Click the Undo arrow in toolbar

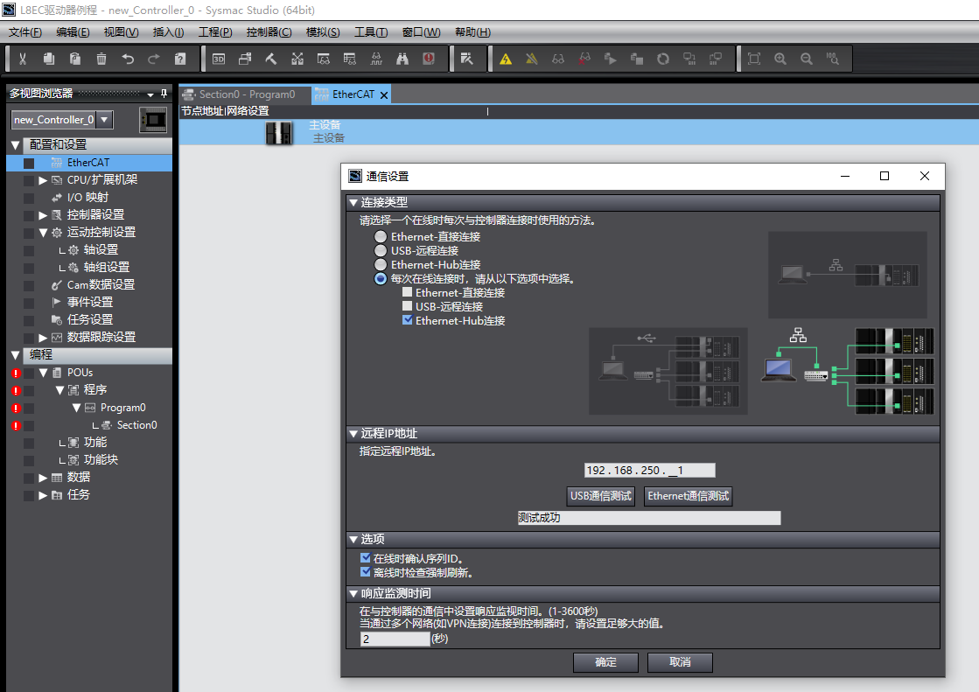[128, 59]
